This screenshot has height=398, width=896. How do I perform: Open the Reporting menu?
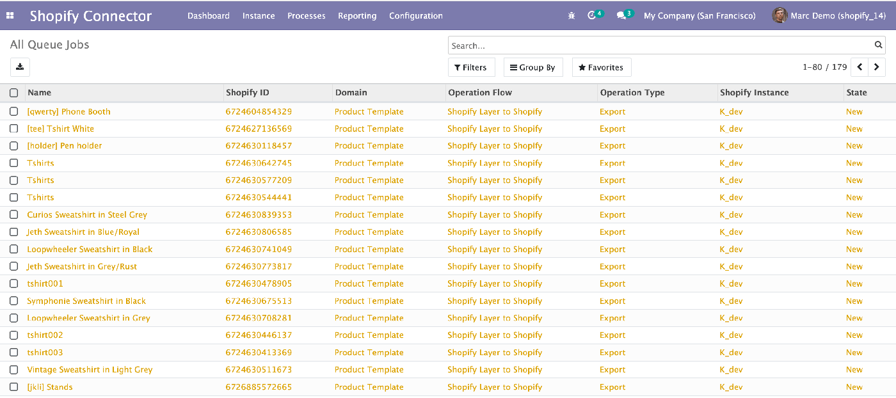click(357, 15)
